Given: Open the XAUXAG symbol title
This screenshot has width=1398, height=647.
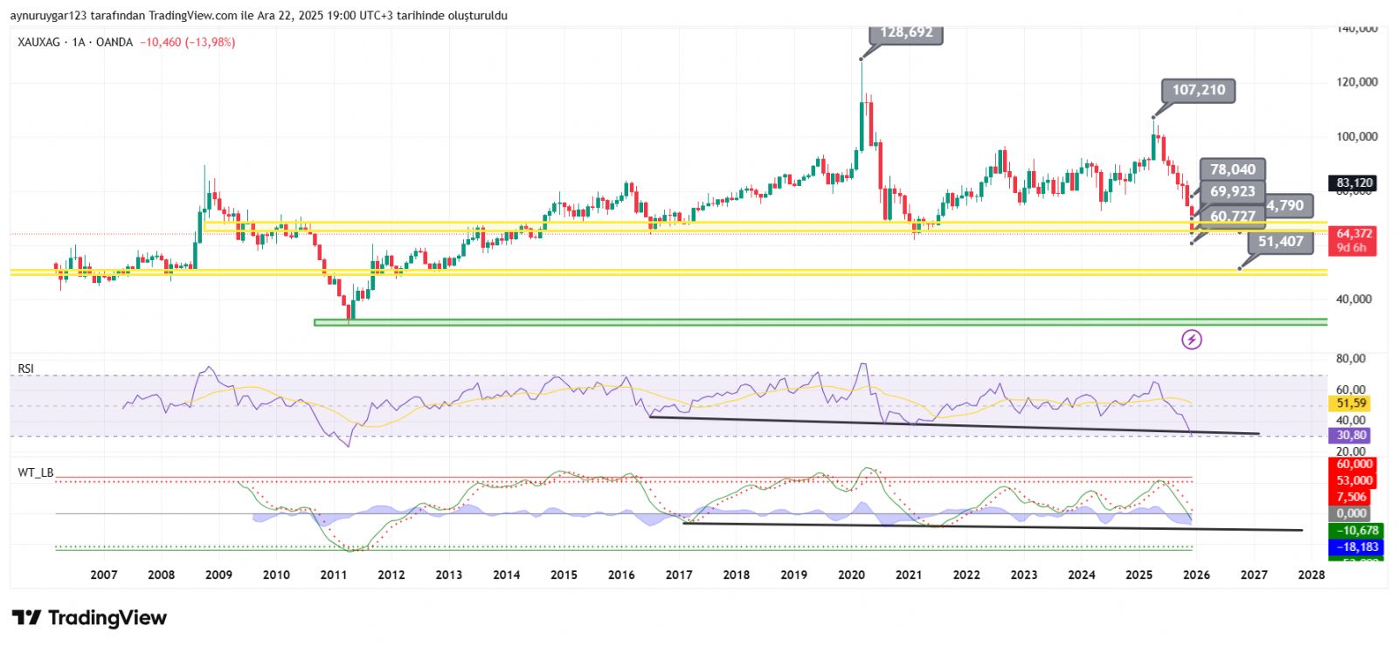Looking at the screenshot, I should [x=39, y=42].
